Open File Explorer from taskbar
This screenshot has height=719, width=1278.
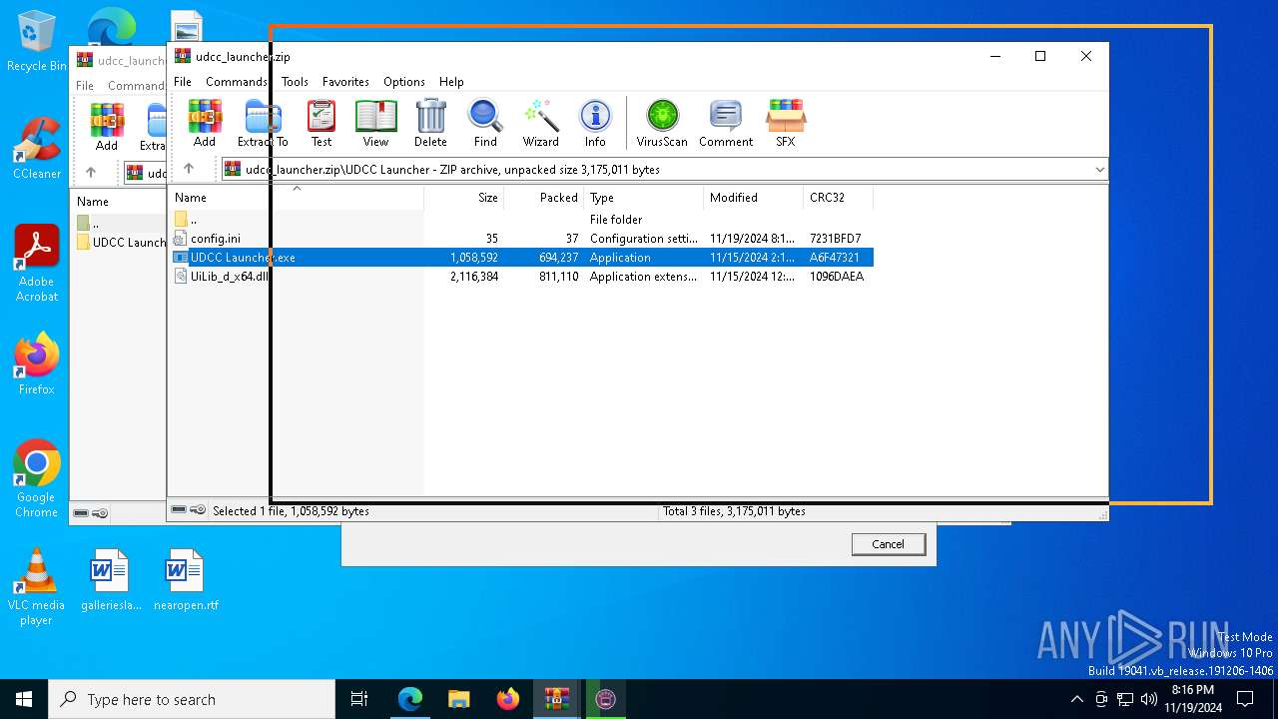pos(458,699)
